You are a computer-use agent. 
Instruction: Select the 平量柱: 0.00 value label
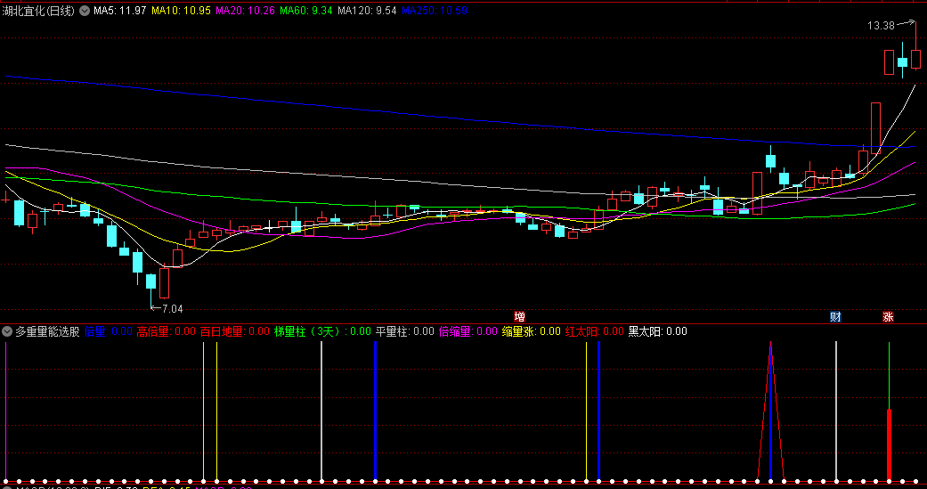coord(405,331)
